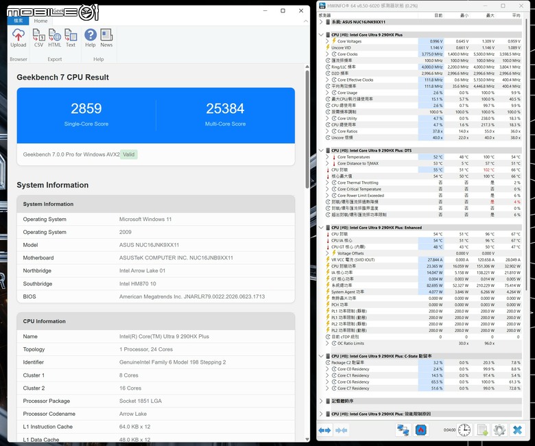
Task: Click scroll-up arrow in Geekbench window
Action: pyautogui.click(x=307, y=67)
